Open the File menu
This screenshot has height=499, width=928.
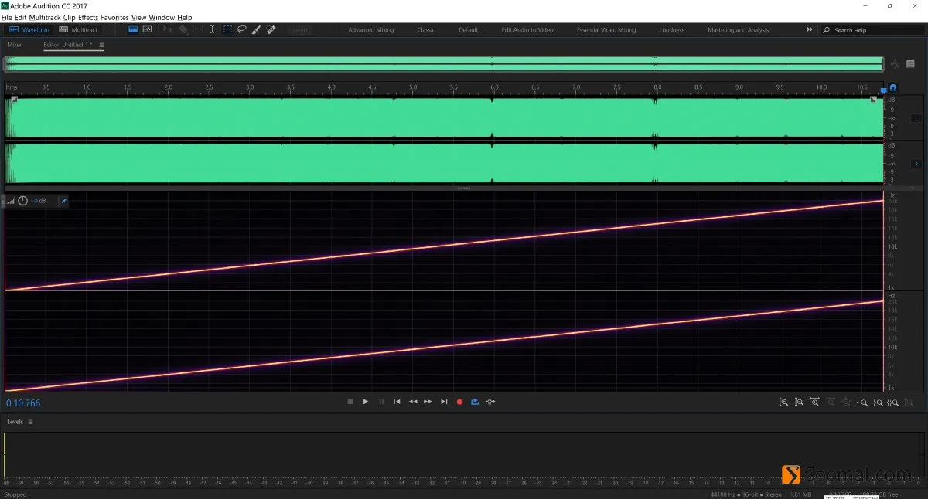click(6, 17)
